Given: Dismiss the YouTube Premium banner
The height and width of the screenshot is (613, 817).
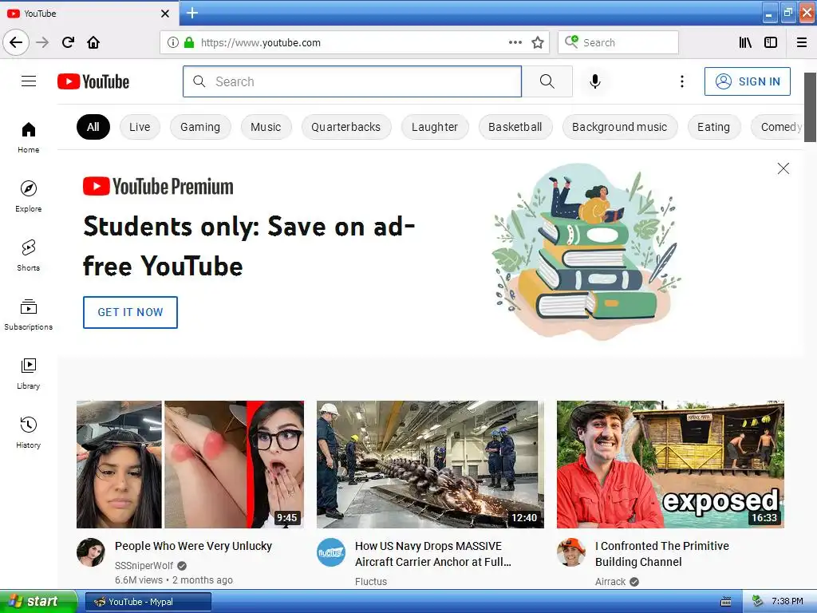Looking at the screenshot, I should coord(783,168).
